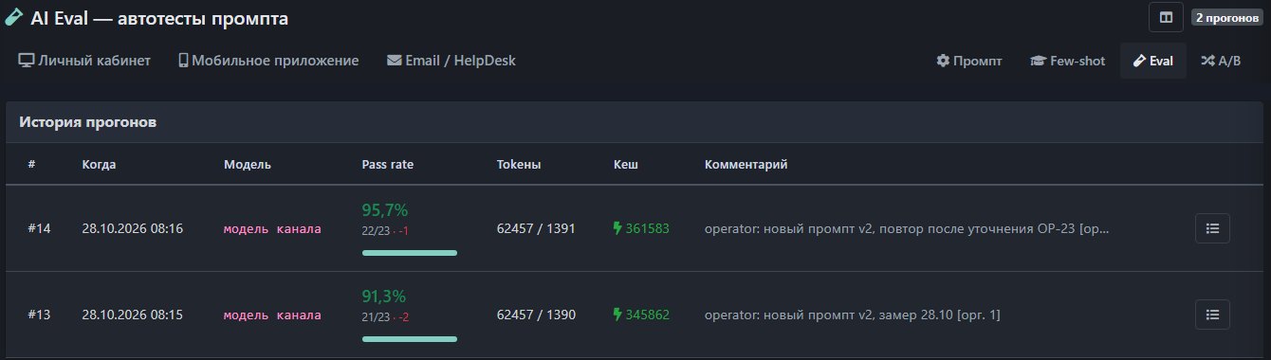Image resolution: width=1271 pixels, height=360 pixels.
Task: Click run number #14
Action: click(x=39, y=228)
